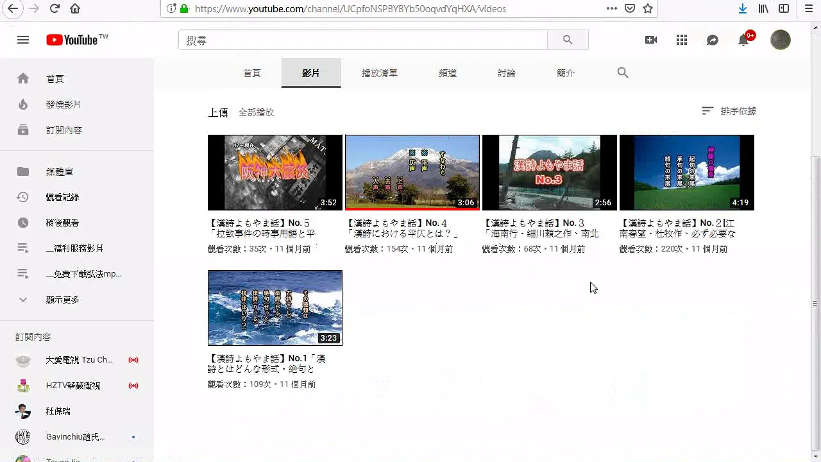Select the 影片 tab
This screenshot has height=462, width=821.
pyautogui.click(x=311, y=73)
